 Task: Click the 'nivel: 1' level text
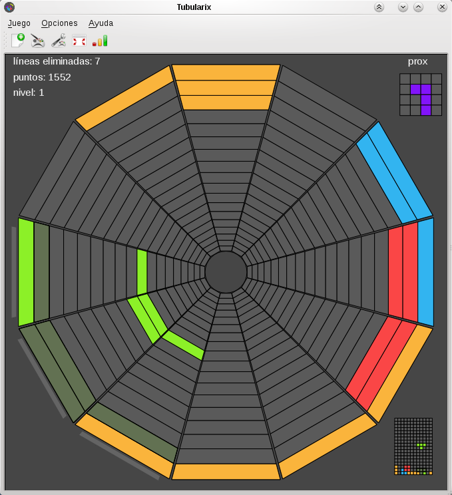coord(29,92)
